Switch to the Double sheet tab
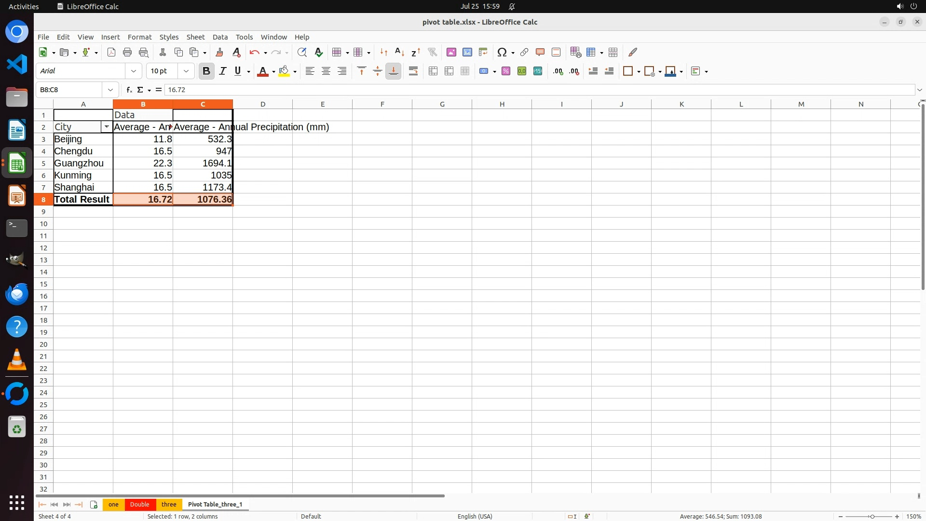The height and width of the screenshot is (521, 926). tap(139, 504)
